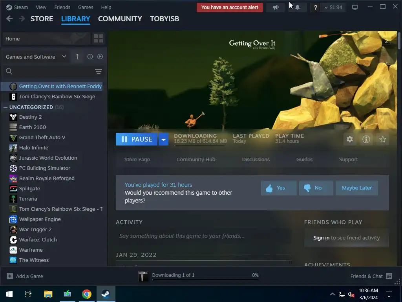Viewport: 402px width, 302px height.
Task: Open Windows notification center
Action: coord(389,294)
